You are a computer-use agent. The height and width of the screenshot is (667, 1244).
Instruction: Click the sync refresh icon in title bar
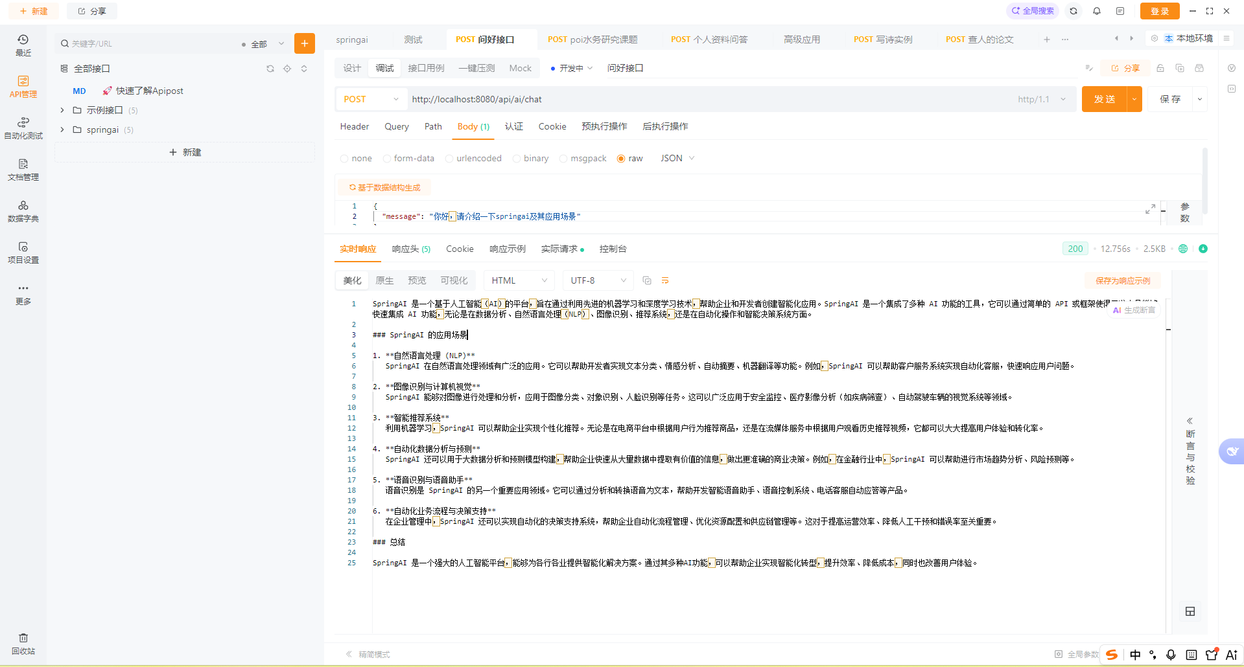tap(1074, 11)
